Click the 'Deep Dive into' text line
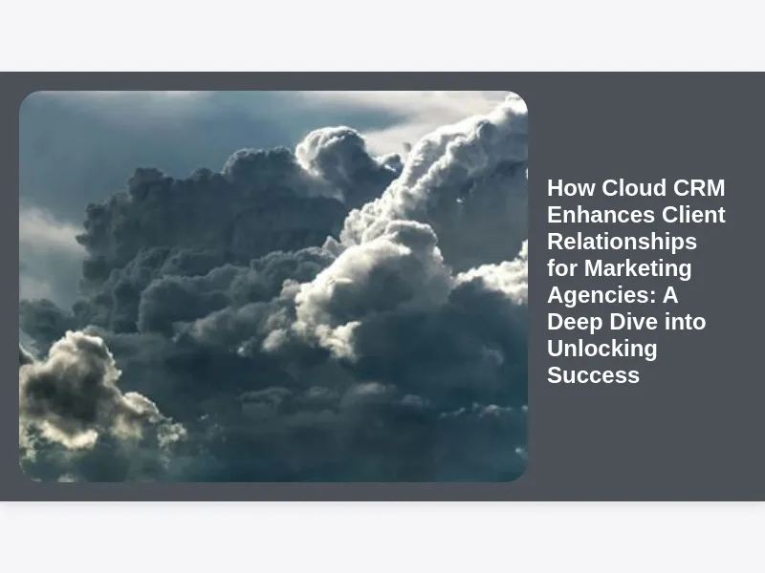This screenshot has height=573, width=765. click(x=626, y=322)
